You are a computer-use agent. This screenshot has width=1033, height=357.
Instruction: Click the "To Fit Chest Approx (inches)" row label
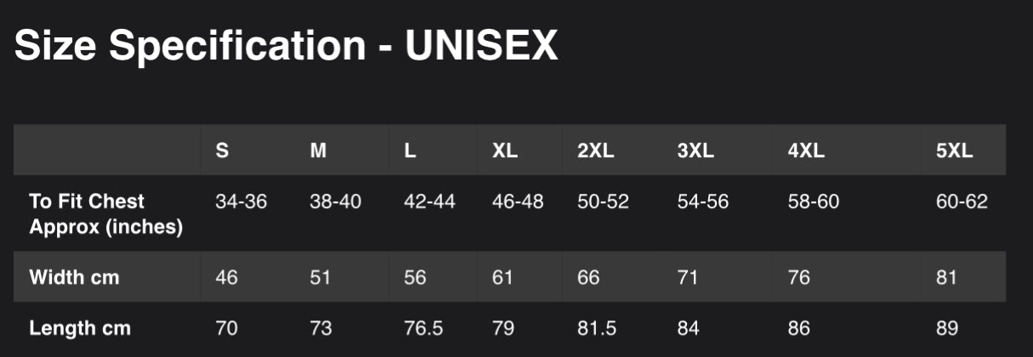pyautogui.click(x=106, y=214)
